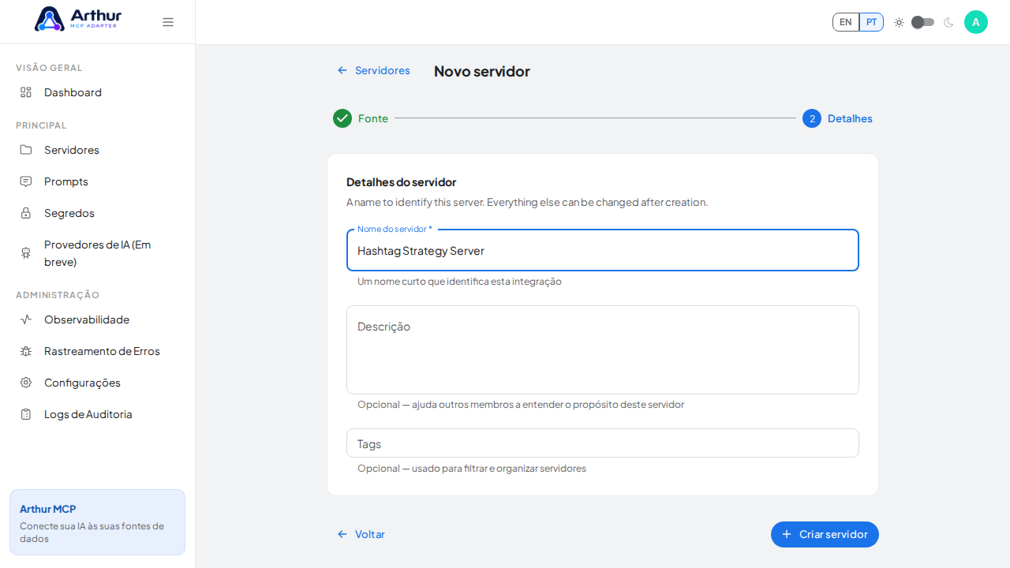Collapse sidebar with hamburger menu icon
This screenshot has height=568, width=1010.
pos(168,22)
